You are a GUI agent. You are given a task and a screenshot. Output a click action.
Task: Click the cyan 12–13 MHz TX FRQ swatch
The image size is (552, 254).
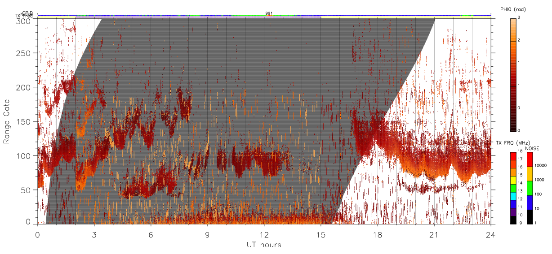coord(513,196)
